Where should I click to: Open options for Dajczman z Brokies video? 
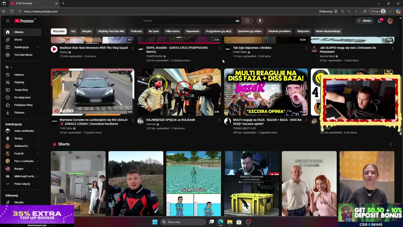click(306, 48)
